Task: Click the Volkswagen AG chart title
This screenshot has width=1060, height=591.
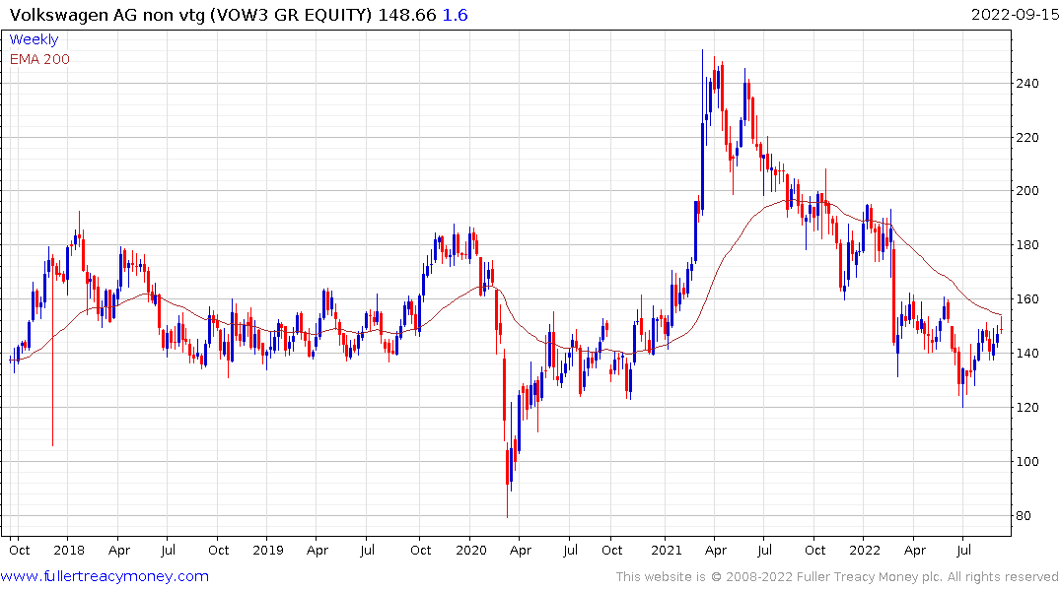Action: click(x=190, y=15)
